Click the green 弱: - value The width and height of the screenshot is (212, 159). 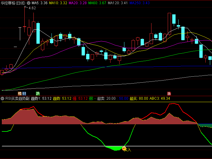92,99
